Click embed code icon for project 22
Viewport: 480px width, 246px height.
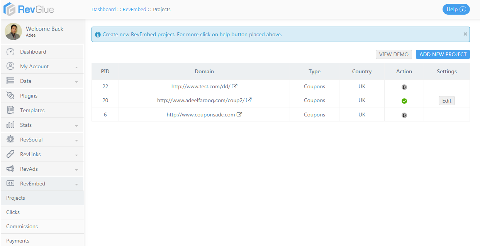[x=404, y=87]
